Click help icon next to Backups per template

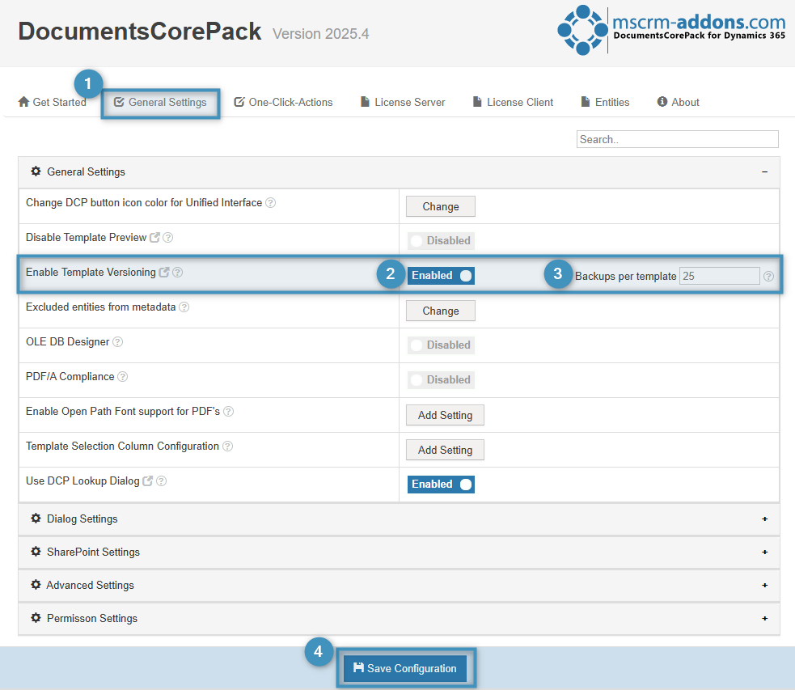pos(768,277)
